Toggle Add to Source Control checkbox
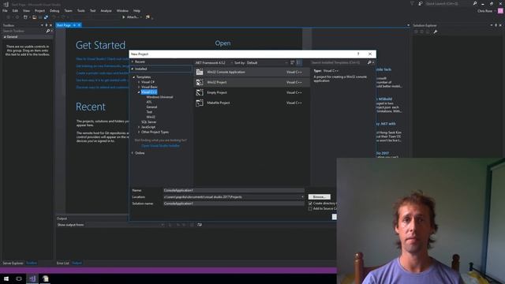Screen dimensions: 505x284 tap(310, 208)
